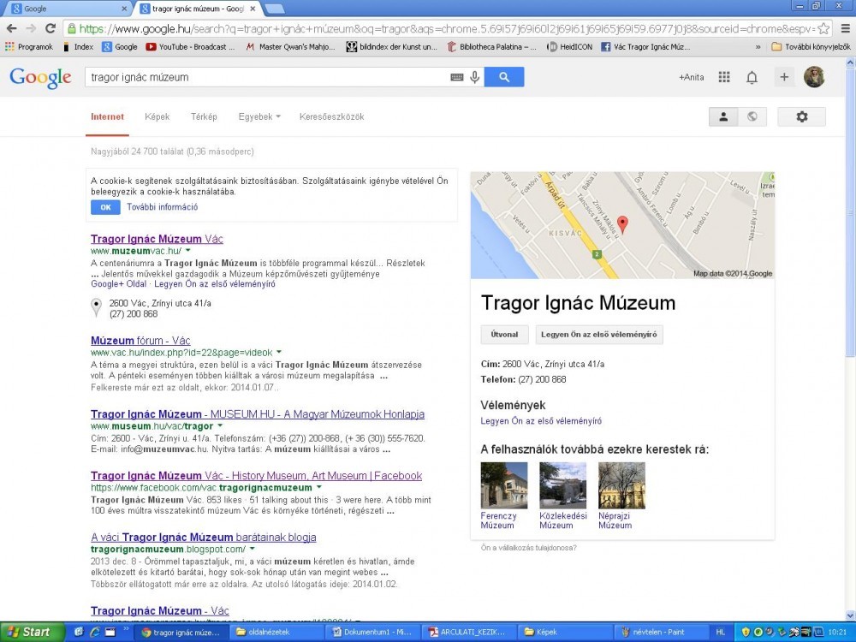Screen dimensions: 856x642
Task: Click the notifications bell icon
Action: point(752,77)
